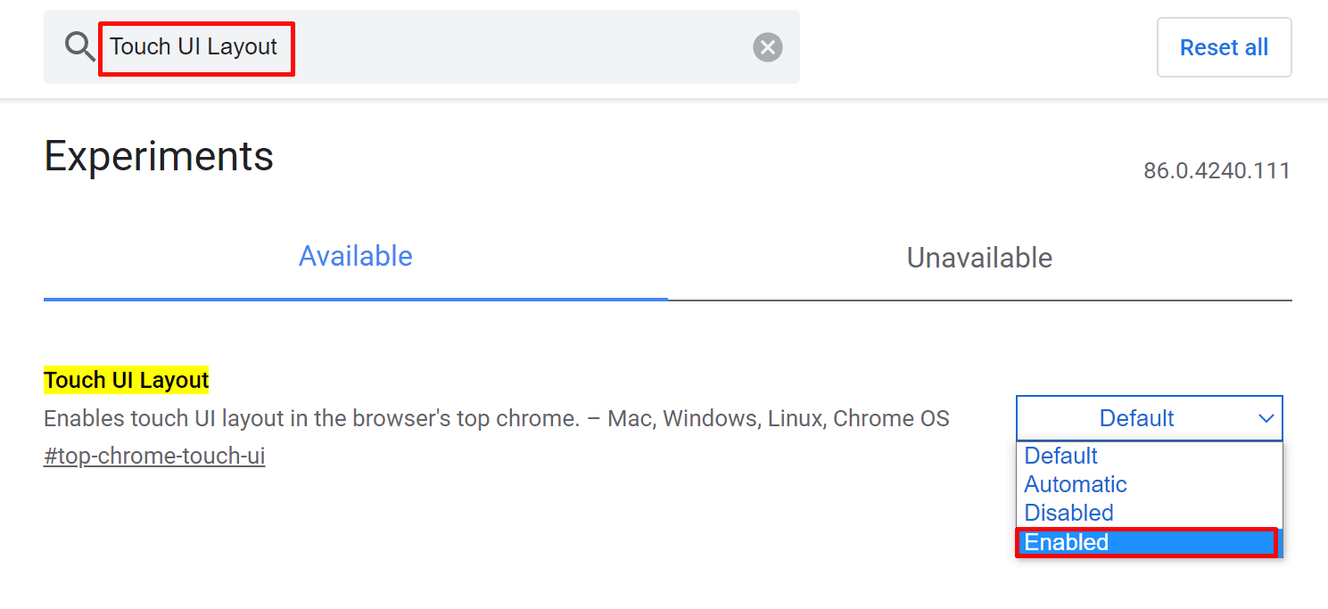Click the yellow-highlighted Touch UI Layout title
Image resolution: width=1328 pixels, height=609 pixels.
[126, 380]
